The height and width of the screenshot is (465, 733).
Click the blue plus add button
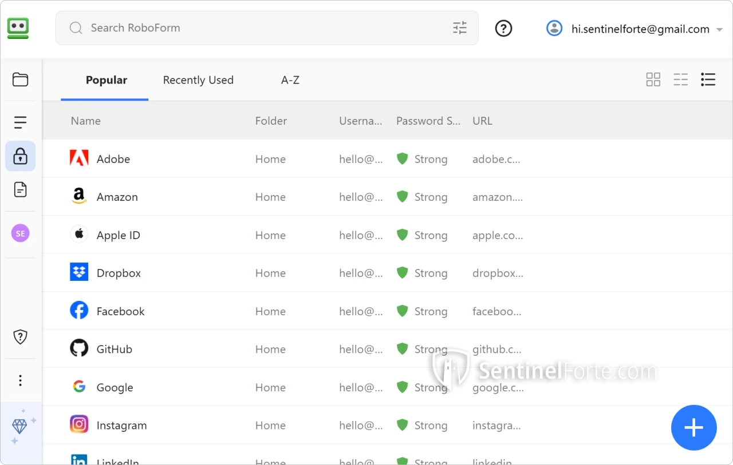(x=694, y=428)
